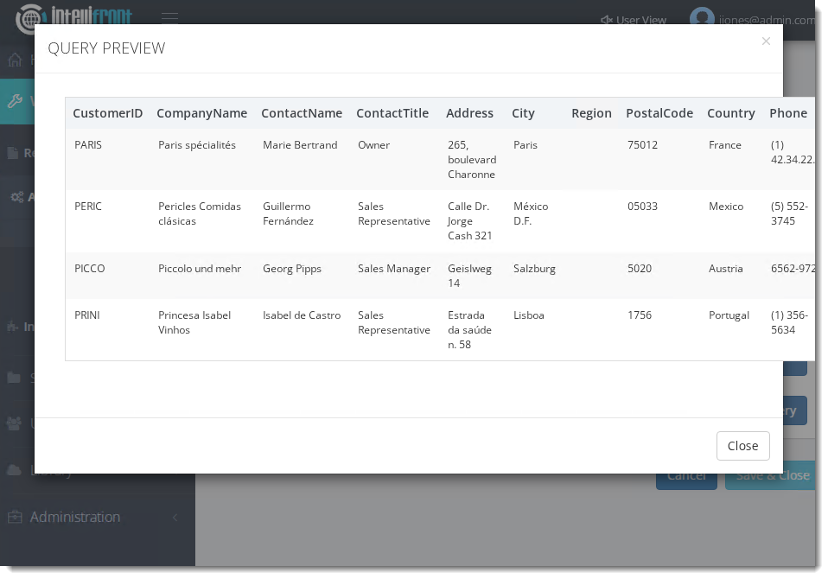Image resolution: width=828 pixels, height=579 pixels.
Task: Click the PostalCode column header
Action: 659,113
